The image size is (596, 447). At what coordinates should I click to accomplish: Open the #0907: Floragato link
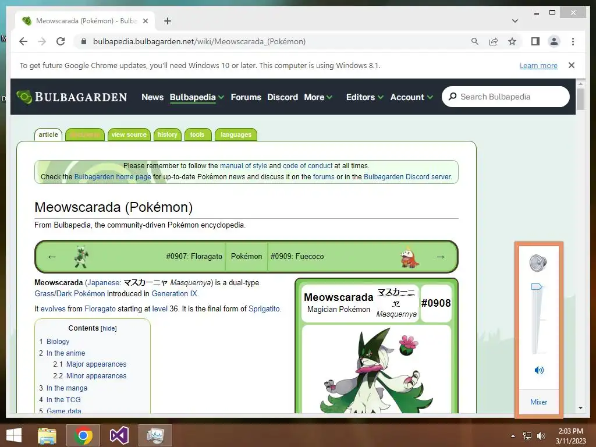(194, 257)
